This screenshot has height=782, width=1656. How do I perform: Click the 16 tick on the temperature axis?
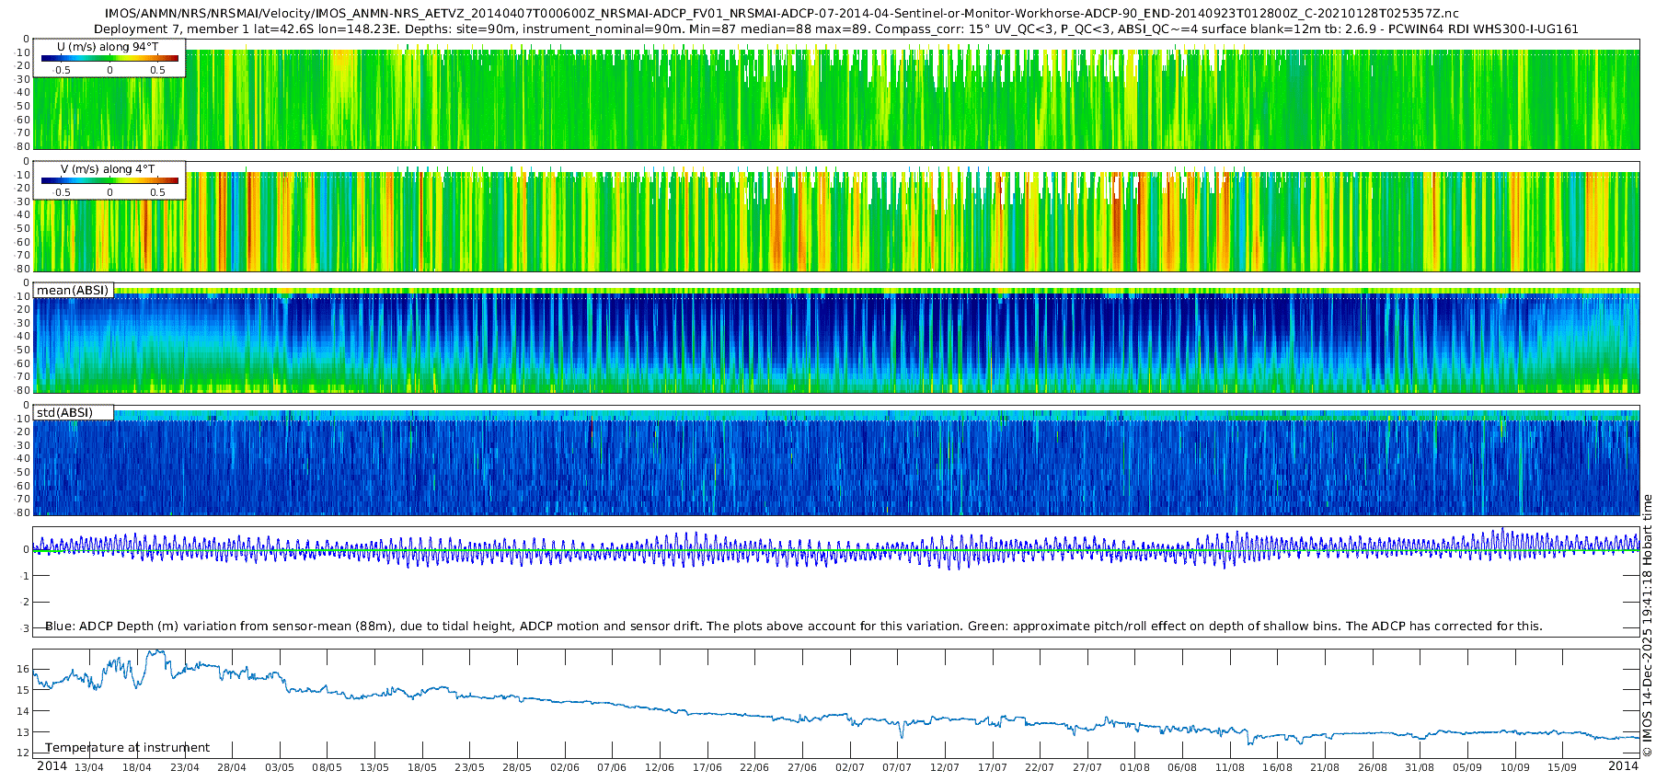25,669
